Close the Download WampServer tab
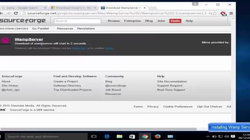250x140 pixels. pyautogui.click(x=145, y=8)
